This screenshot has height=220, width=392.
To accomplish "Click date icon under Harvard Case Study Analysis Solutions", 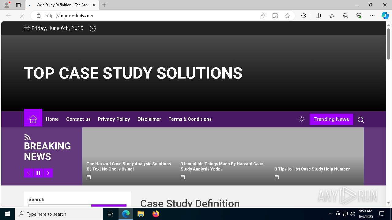I will pyautogui.click(x=89, y=177).
